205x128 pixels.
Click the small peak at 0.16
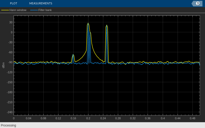point(73,54)
